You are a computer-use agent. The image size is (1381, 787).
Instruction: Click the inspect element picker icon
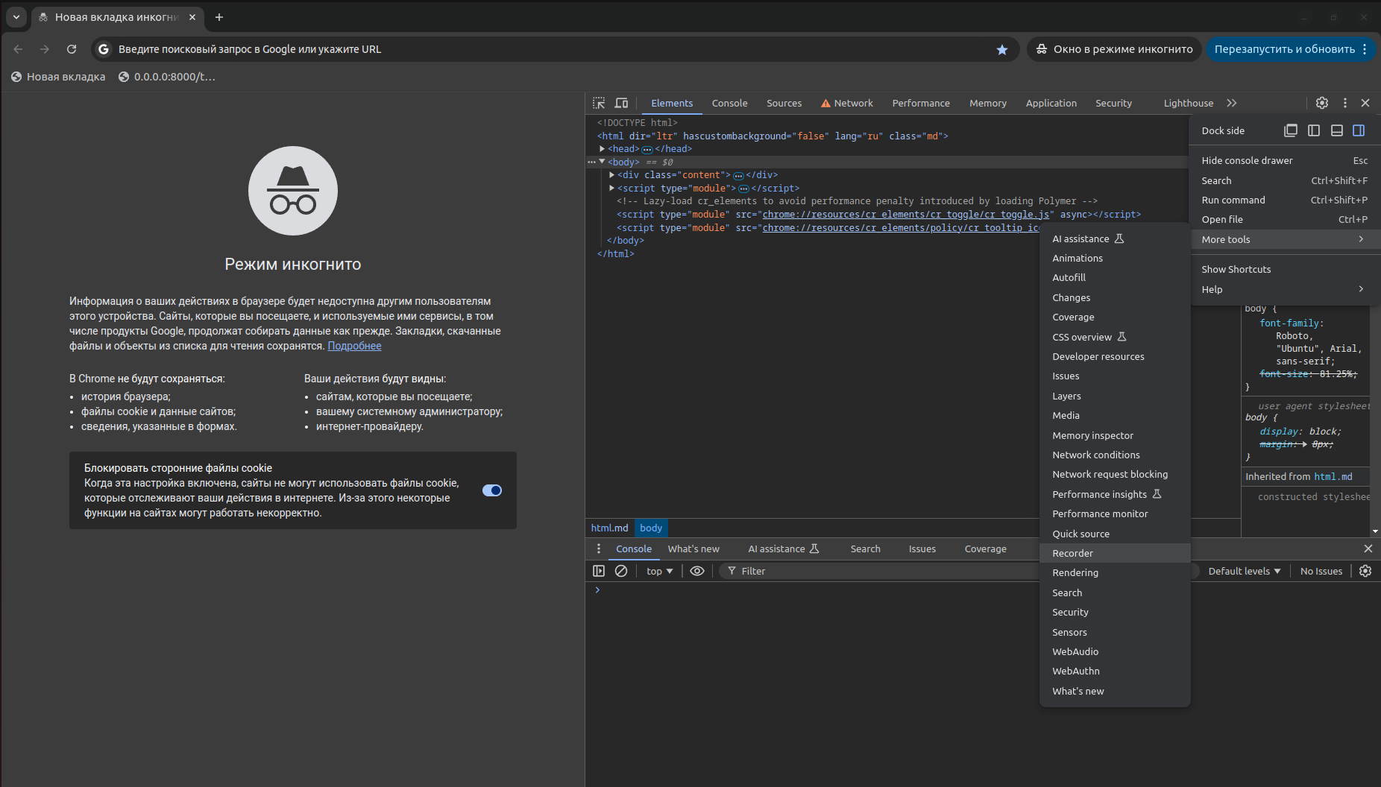pos(599,103)
